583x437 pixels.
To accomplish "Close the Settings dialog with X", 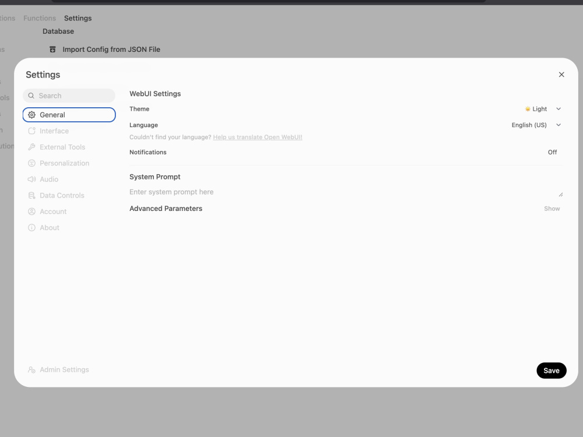I will [561, 75].
